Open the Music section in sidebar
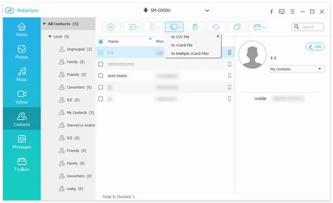Viewport: 333px width, 203px height. [x=22, y=75]
